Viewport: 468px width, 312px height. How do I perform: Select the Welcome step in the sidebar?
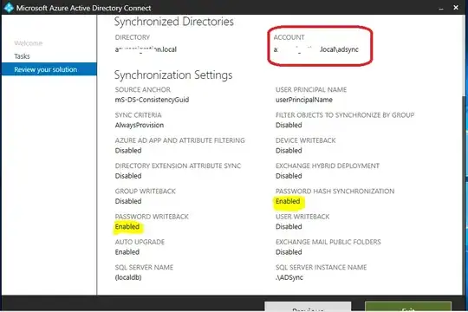[28, 43]
